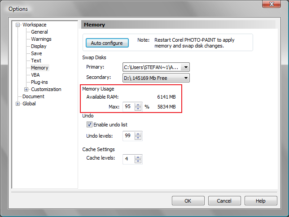Open Help for the Options dialog
Screen dimensions: 289x217
click(x=261, y=200)
